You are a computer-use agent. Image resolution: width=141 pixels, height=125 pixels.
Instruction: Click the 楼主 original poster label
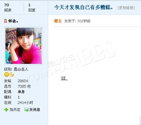(58, 21)
